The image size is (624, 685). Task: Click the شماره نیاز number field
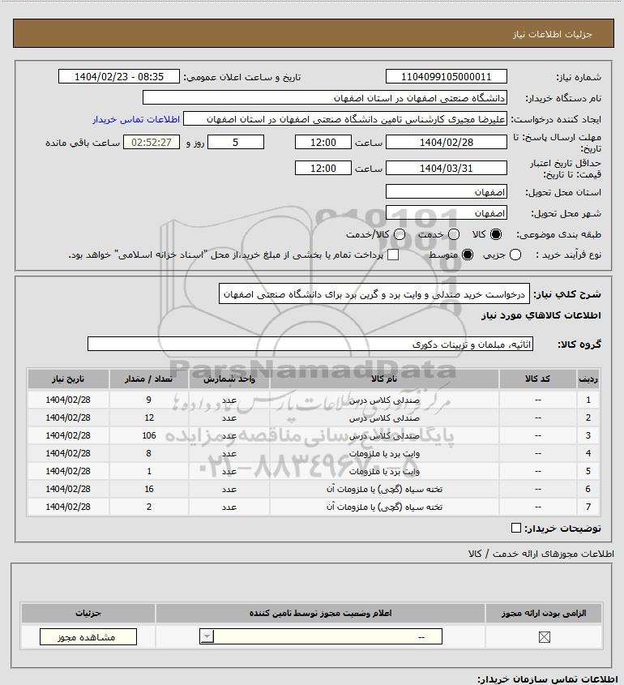pos(447,76)
